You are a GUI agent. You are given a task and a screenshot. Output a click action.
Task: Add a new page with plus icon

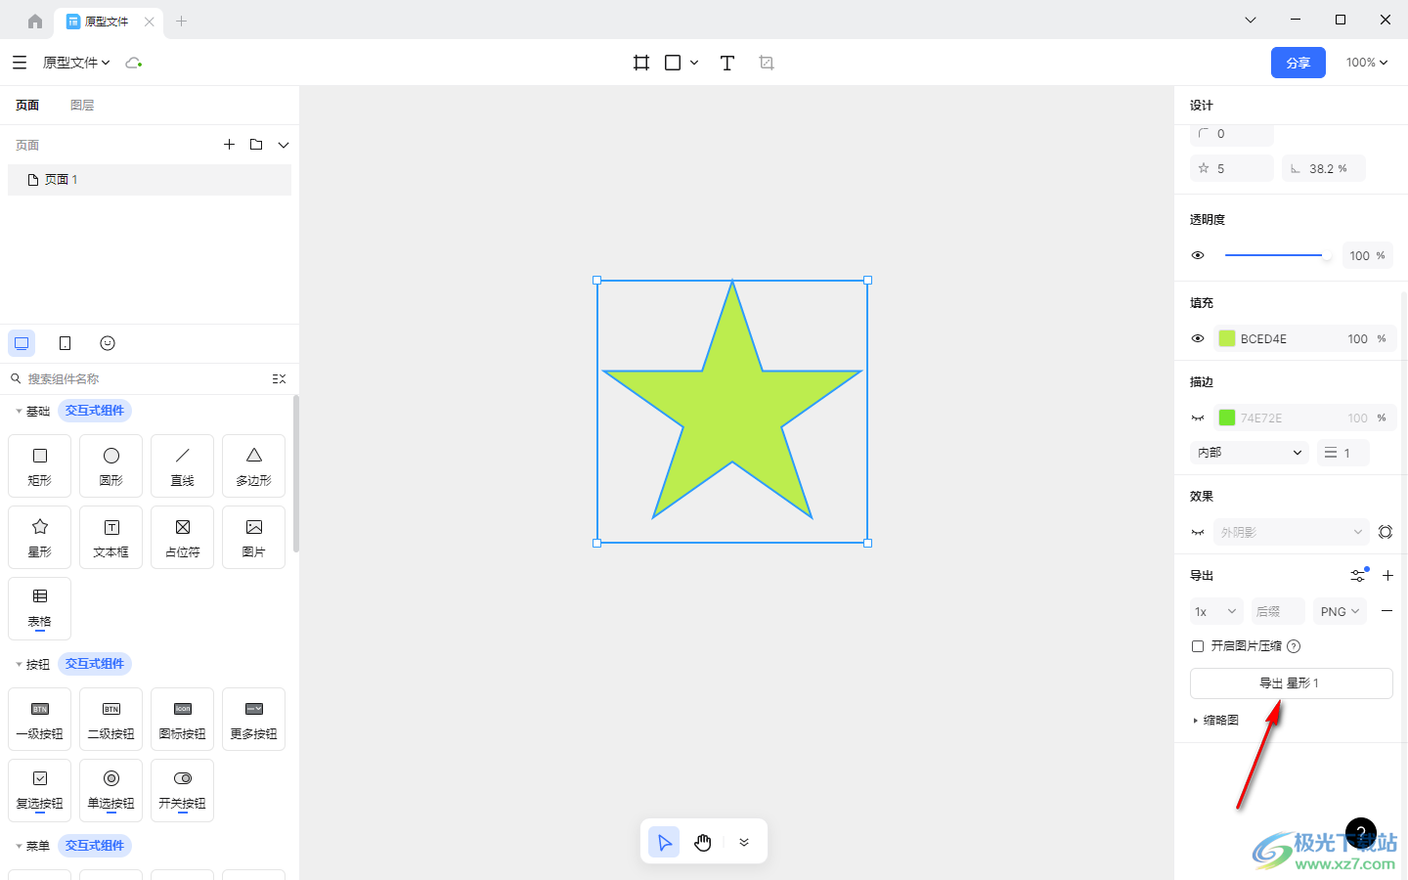(229, 145)
